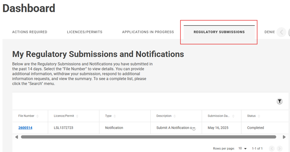Sort by the Description column arrows
Image resolution: width=290 pixels, height=152 pixels.
click(175, 116)
